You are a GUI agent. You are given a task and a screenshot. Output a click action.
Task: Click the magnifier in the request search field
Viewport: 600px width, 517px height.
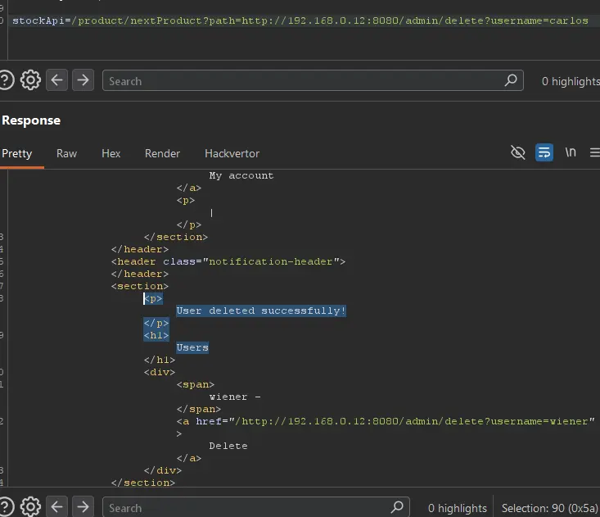tap(511, 80)
